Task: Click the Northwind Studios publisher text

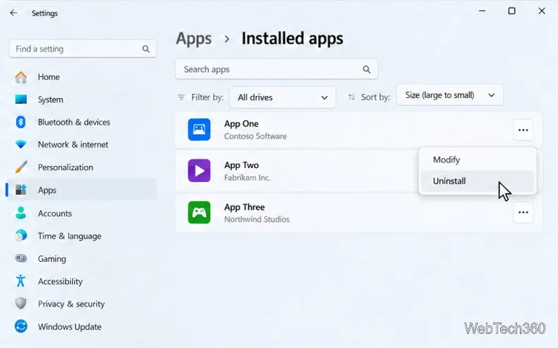Action: [x=257, y=220]
